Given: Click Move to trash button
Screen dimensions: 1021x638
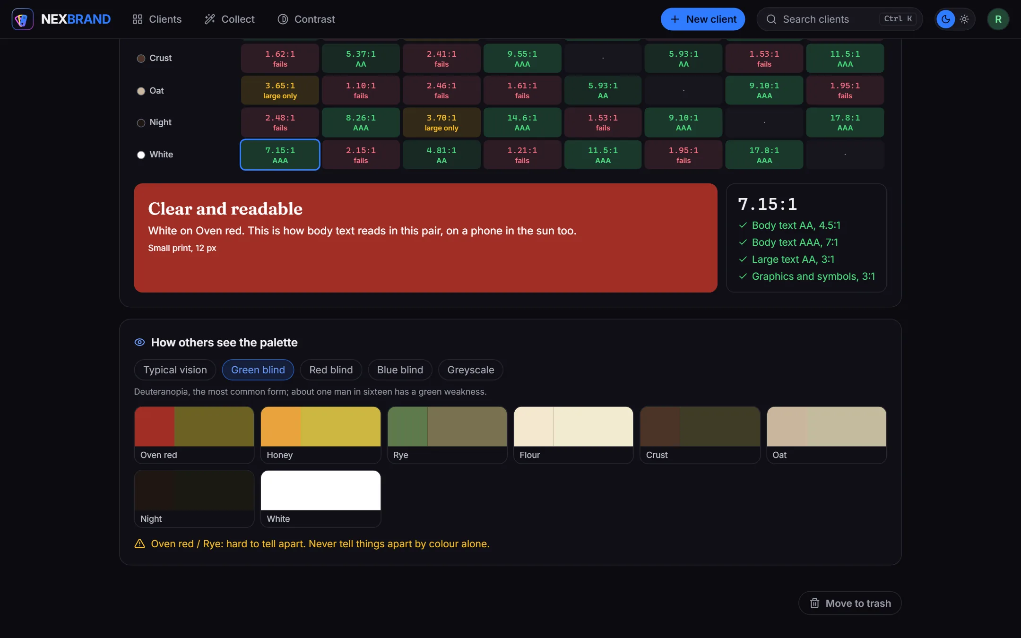Looking at the screenshot, I should tap(850, 603).
